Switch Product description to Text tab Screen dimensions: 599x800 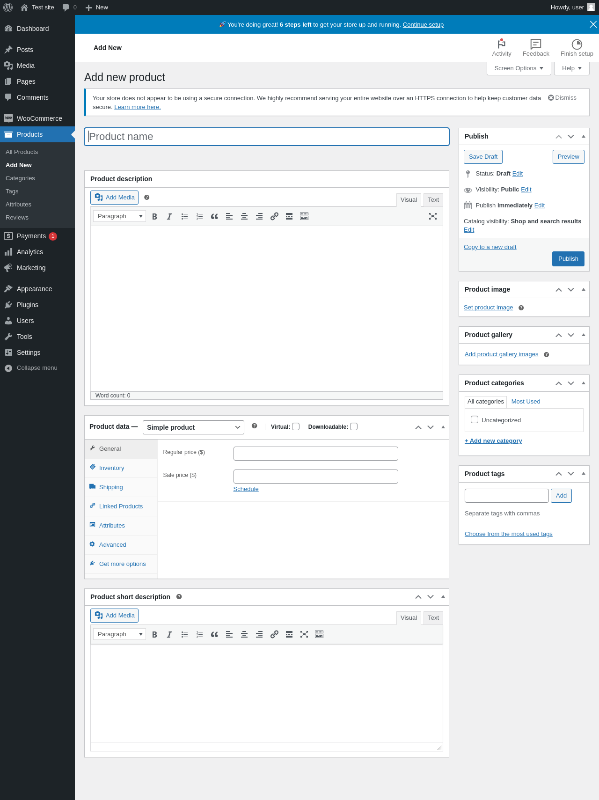click(x=433, y=200)
